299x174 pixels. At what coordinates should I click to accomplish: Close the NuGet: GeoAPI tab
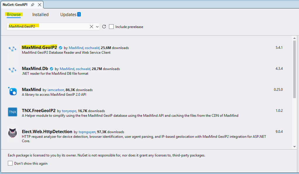pyautogui.click(x=39, y=5)
